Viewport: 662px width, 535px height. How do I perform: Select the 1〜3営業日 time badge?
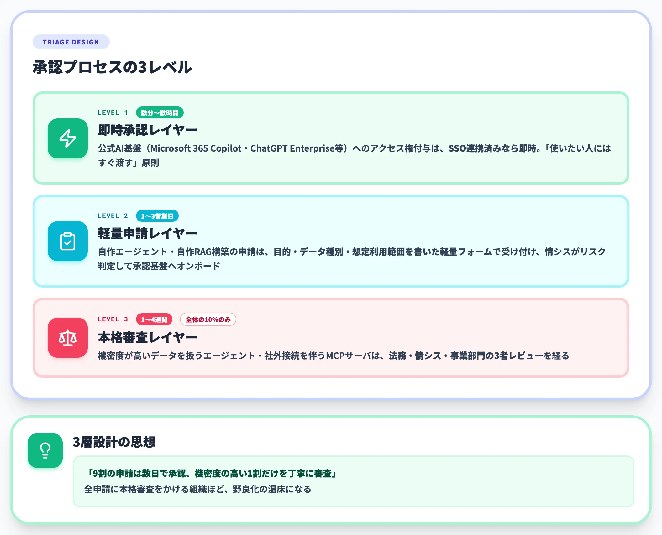tap(157, 216)
